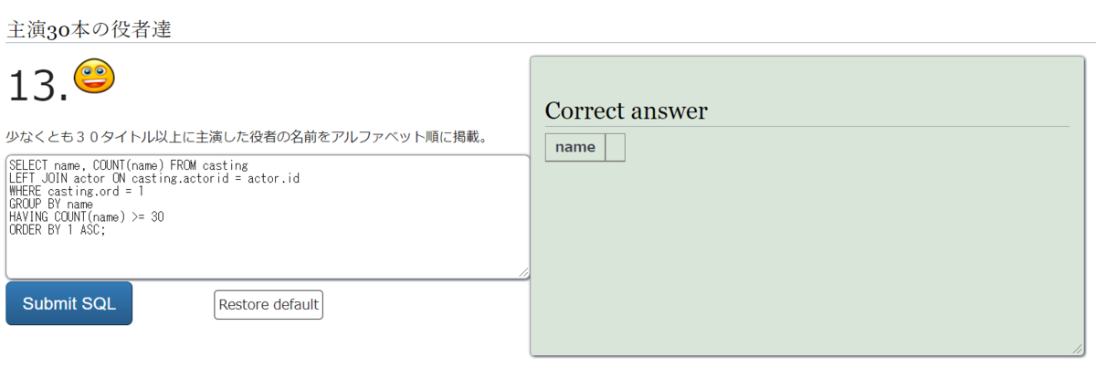Click the "name" column header
Viewport: 1096px width, 389px height.
tap(574, 147)
